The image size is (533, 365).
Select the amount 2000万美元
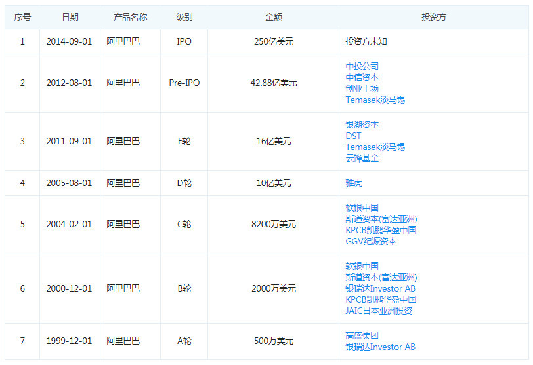274,288
